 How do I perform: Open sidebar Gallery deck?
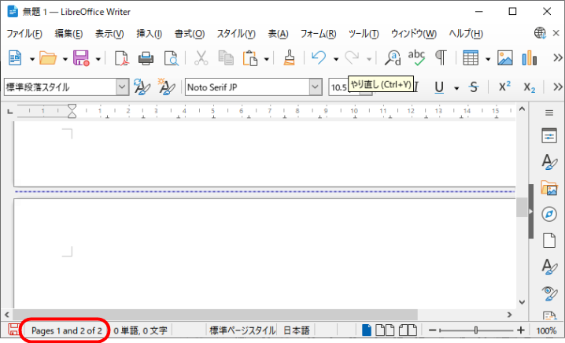tap(549, 188)
